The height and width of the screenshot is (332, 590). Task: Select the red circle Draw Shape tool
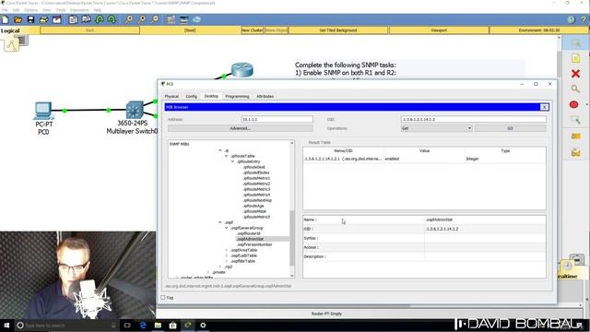[573, 104]
